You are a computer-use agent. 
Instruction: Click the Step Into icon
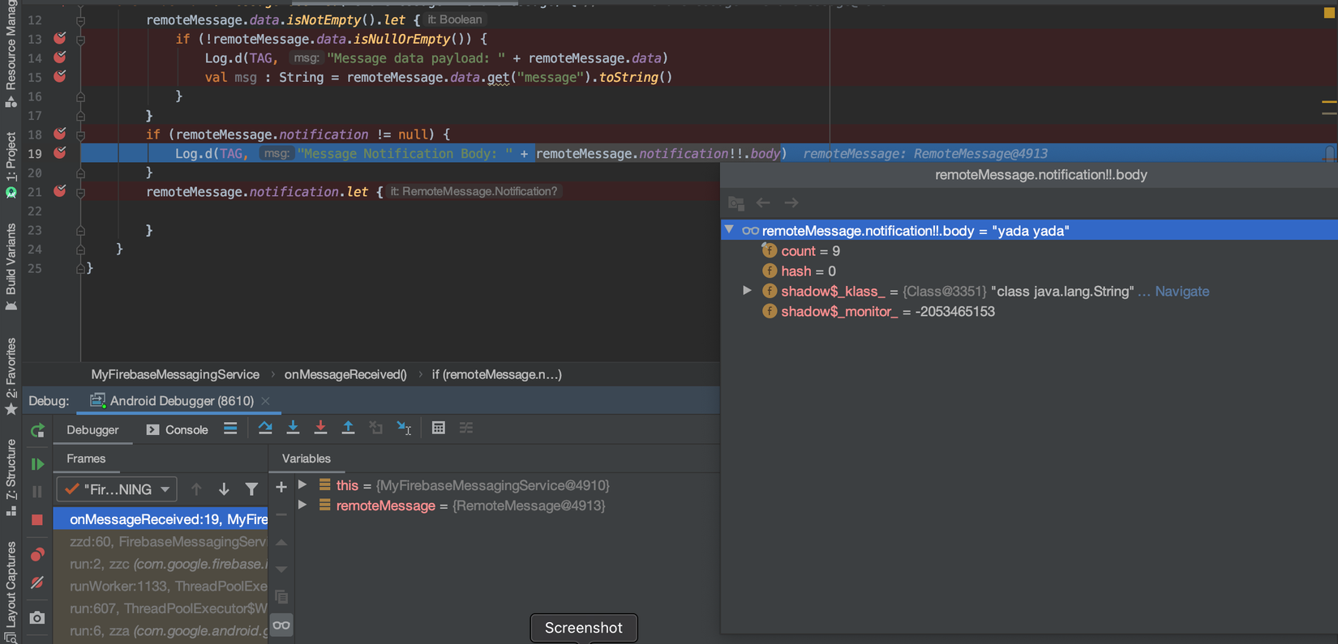(293, 429)
